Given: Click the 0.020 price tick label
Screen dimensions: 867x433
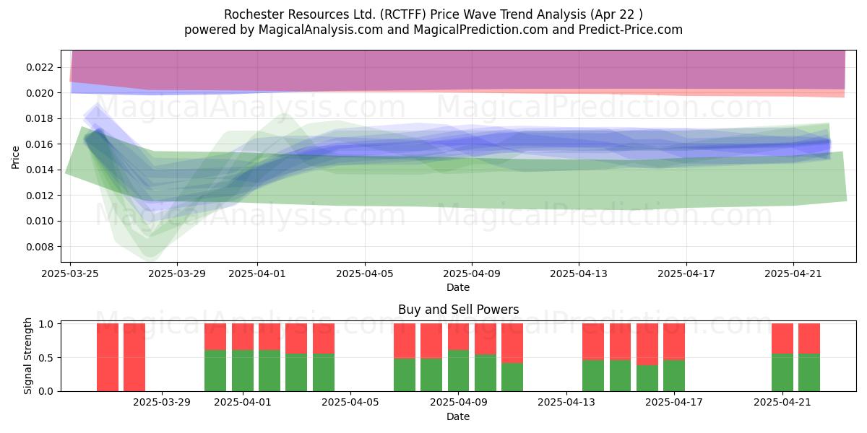Looking at the screenshot, I should pos(40,93).
